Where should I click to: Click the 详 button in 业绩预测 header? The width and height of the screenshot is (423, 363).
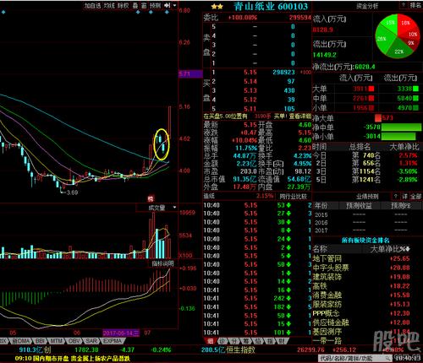click(405, 196)
